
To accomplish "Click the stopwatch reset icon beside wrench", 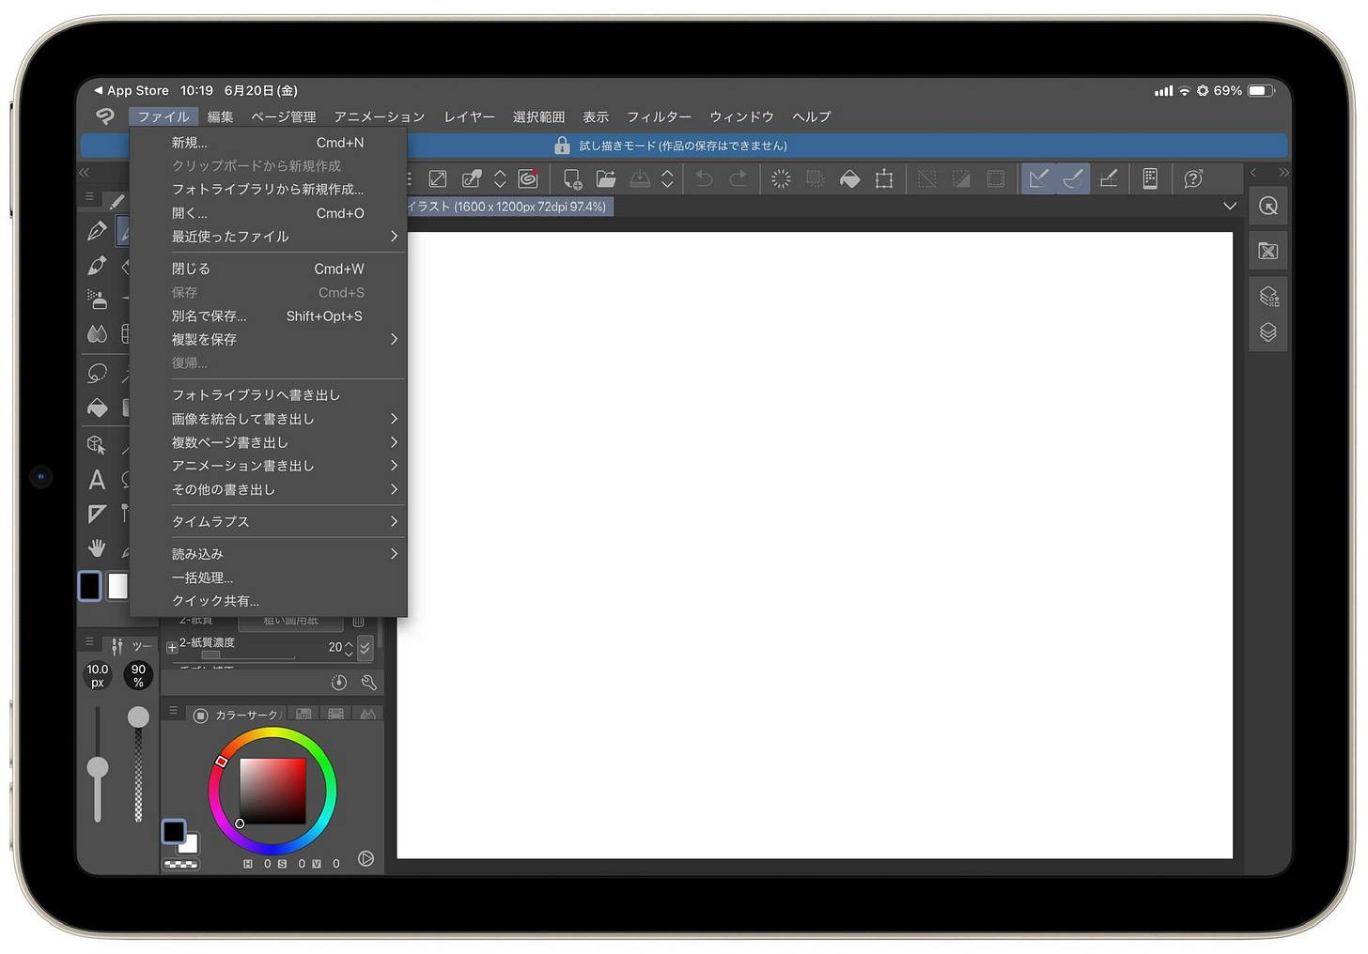I will coord(339,683).
